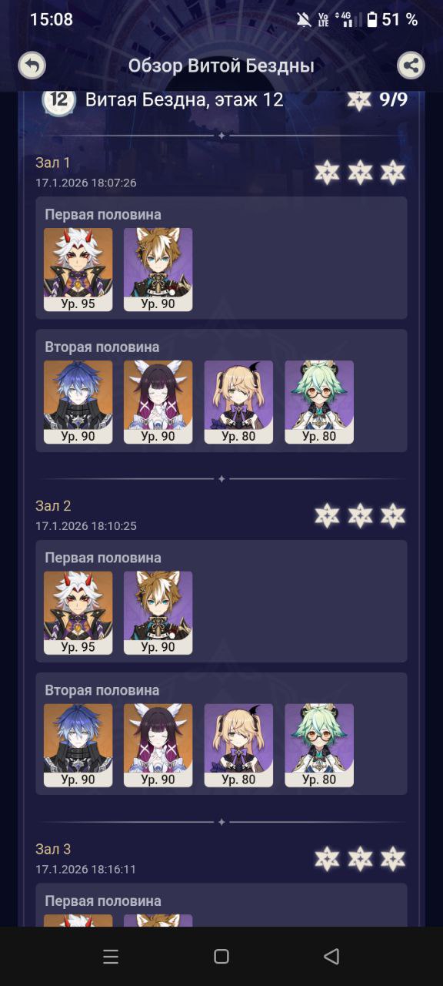Tap the Зал 2 heading

[53, 506]
